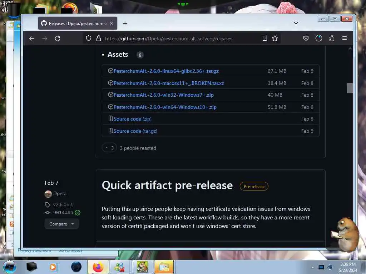Click the green verified check icon
Image resolution: width=366 pixels, height=274 pixels.
[78, 213]
